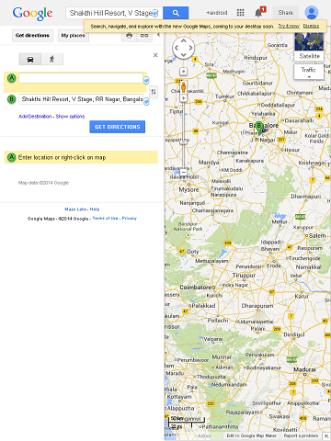Switch to Satellite view thumbnail
This screenshot has height=441, width=331.
309,46
